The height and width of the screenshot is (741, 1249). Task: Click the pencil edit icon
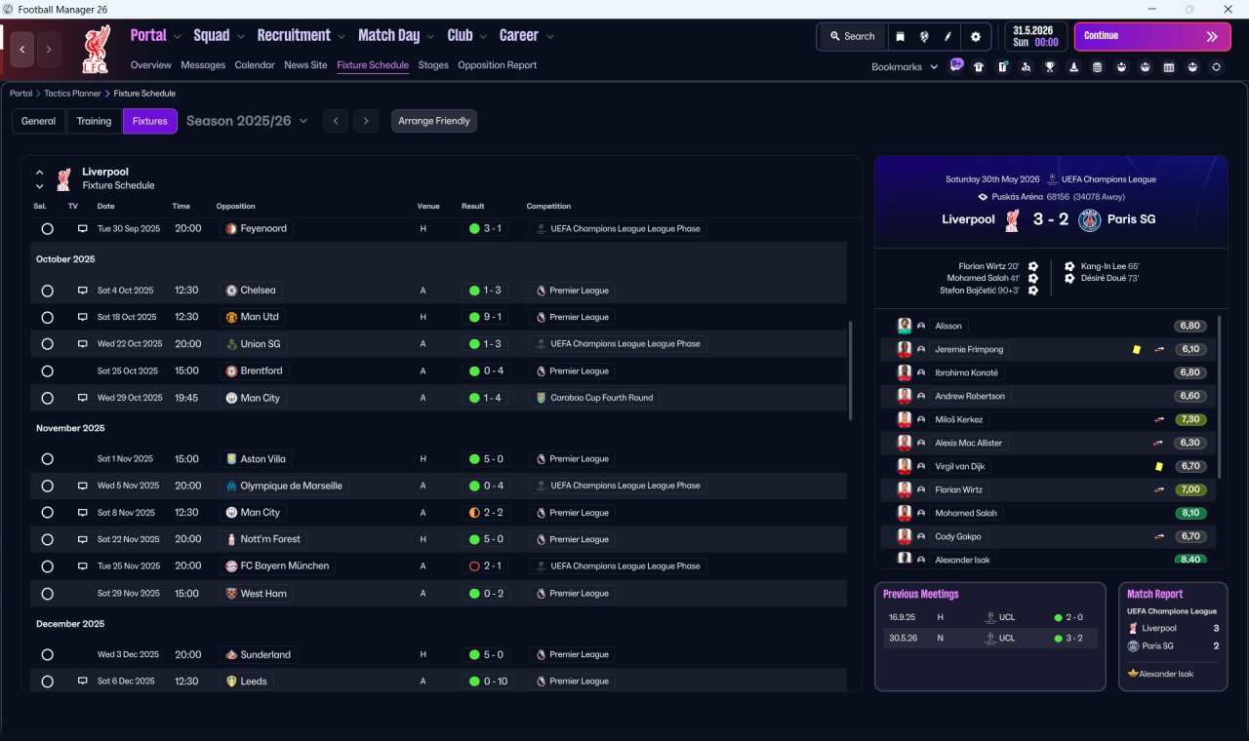947,36
